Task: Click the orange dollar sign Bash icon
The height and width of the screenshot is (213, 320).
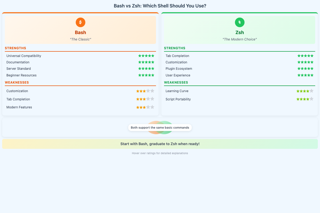Action: (x=80, y=22)
